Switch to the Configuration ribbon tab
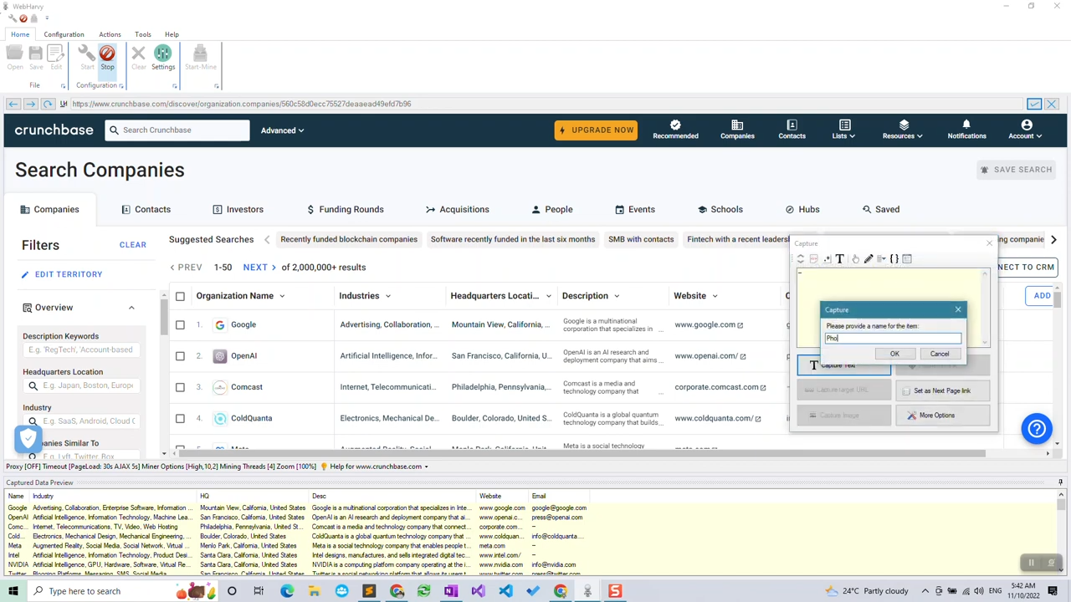 (x=64, y=34)
